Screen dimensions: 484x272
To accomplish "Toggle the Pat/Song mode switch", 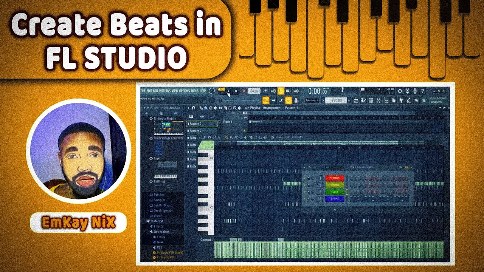I will pos(221,89).
